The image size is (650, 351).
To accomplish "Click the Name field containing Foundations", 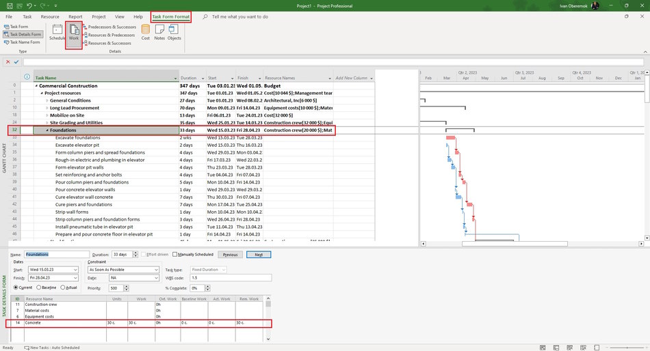I will tap(57, 254).
